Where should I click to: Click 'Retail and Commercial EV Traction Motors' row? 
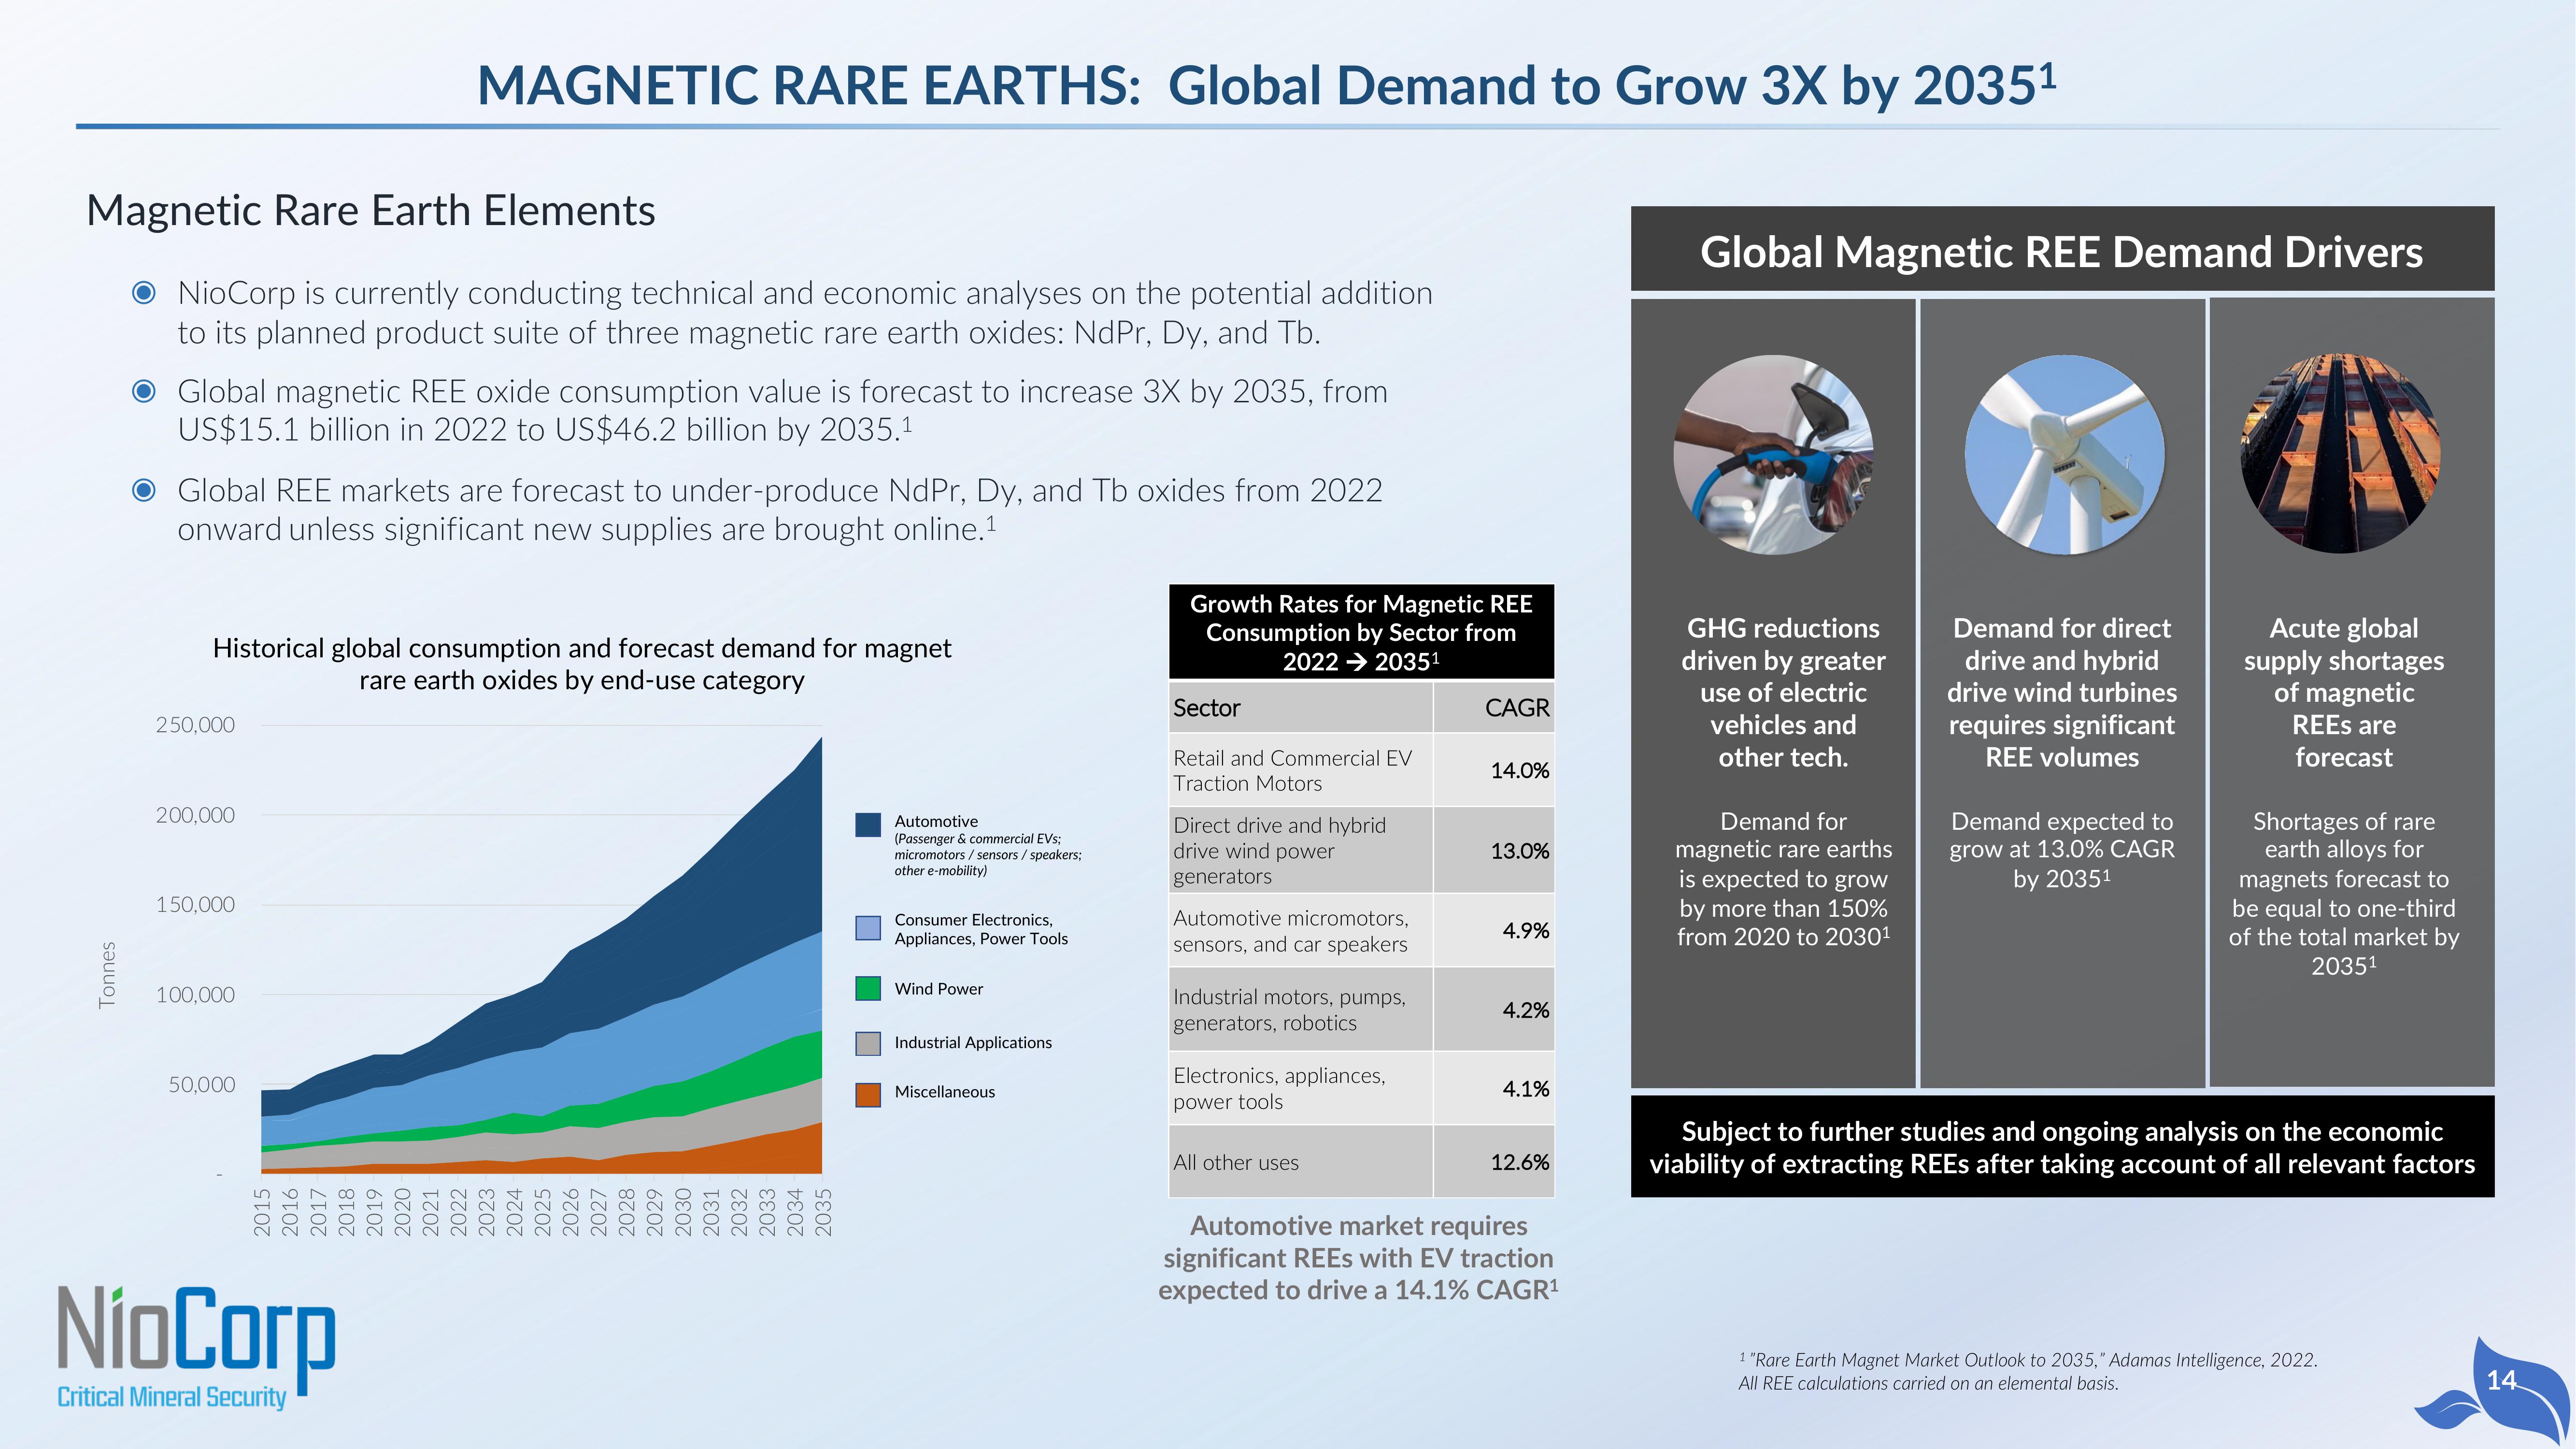click(1361, 770)
